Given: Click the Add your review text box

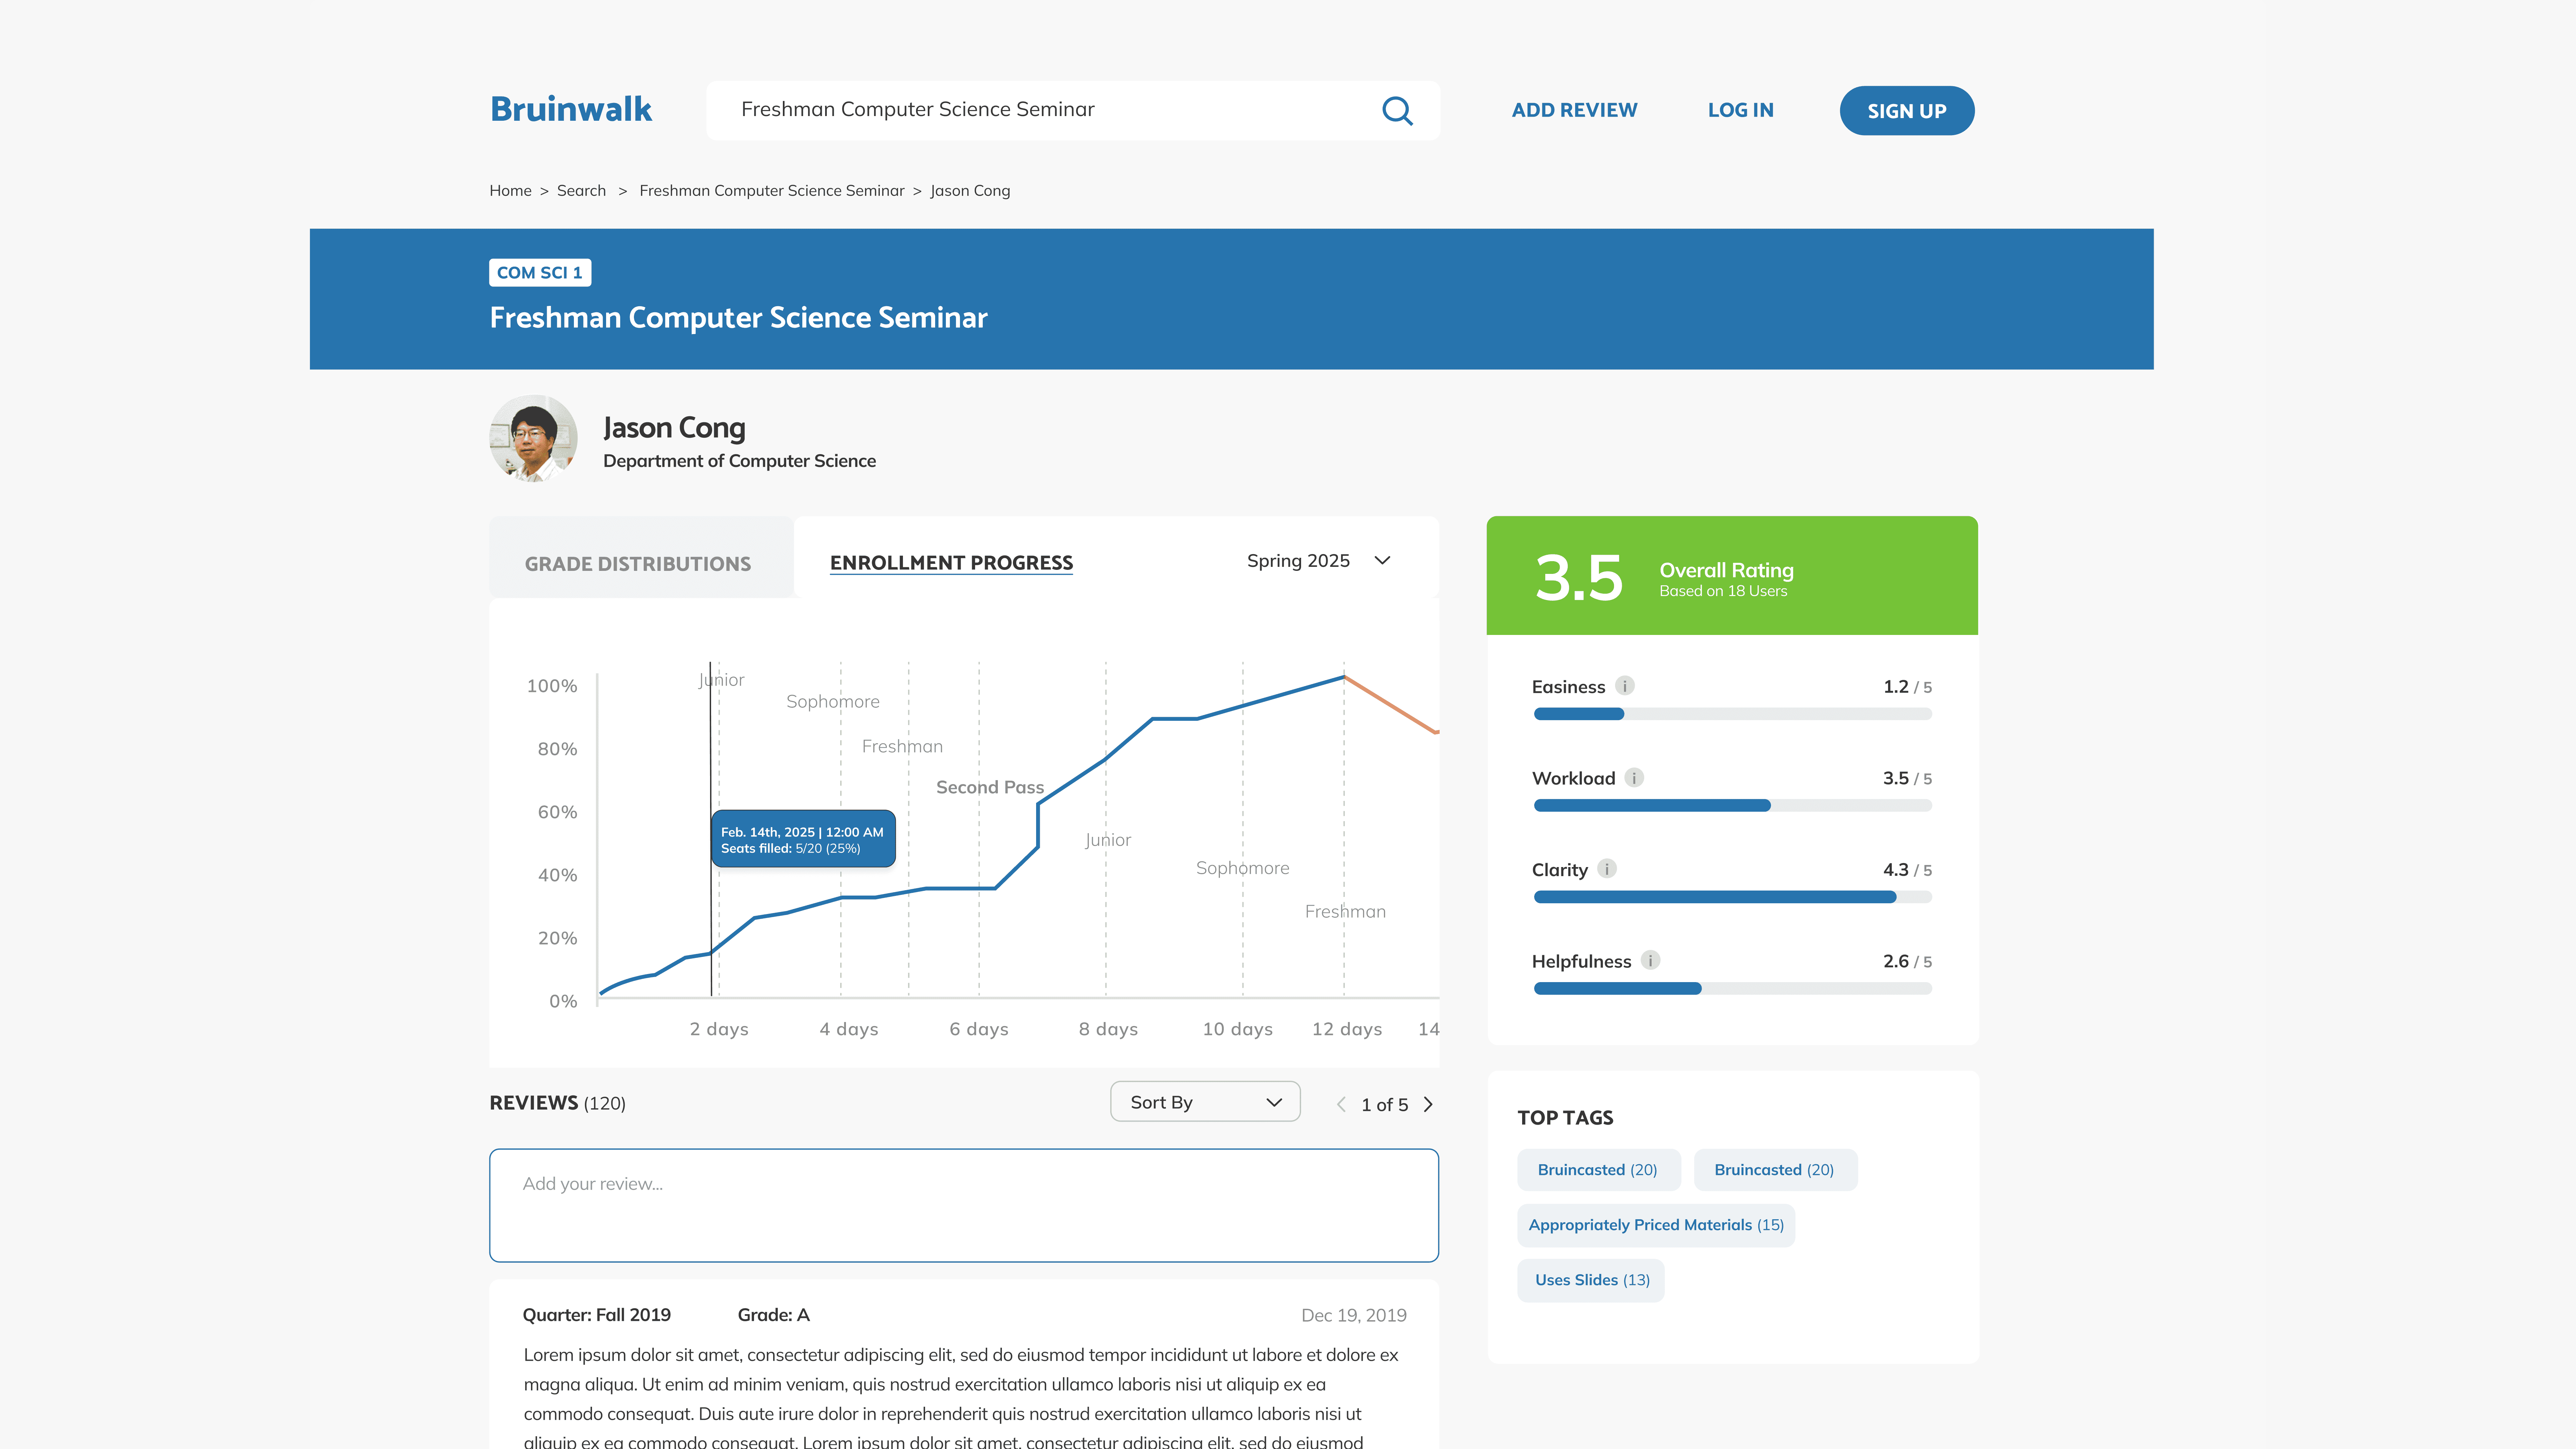Looking at the screenshot, I should [963, 1205].
